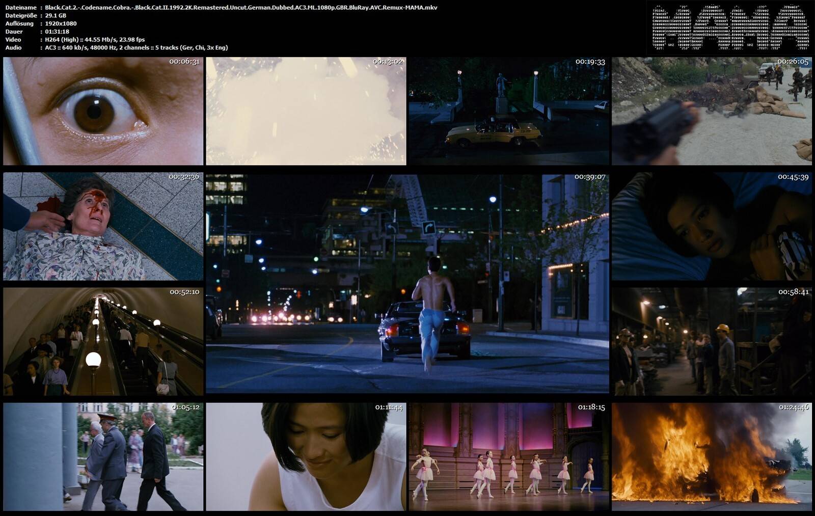Click the 01:24:46 timestamp on the fire frame
Viewport: 815px width, 516px height.
tap(794, 407)
